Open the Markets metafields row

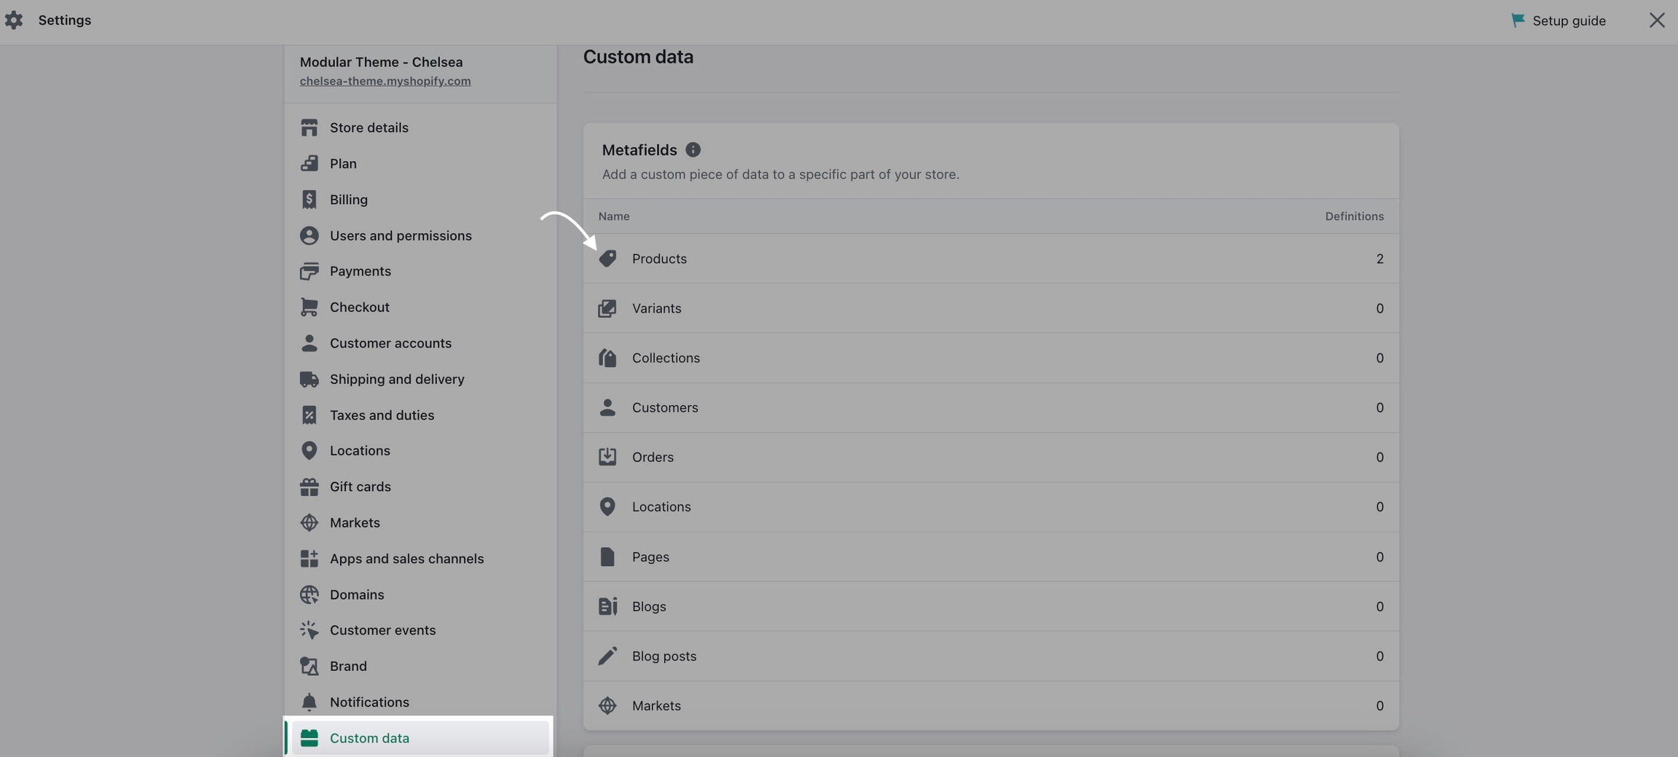990,706
